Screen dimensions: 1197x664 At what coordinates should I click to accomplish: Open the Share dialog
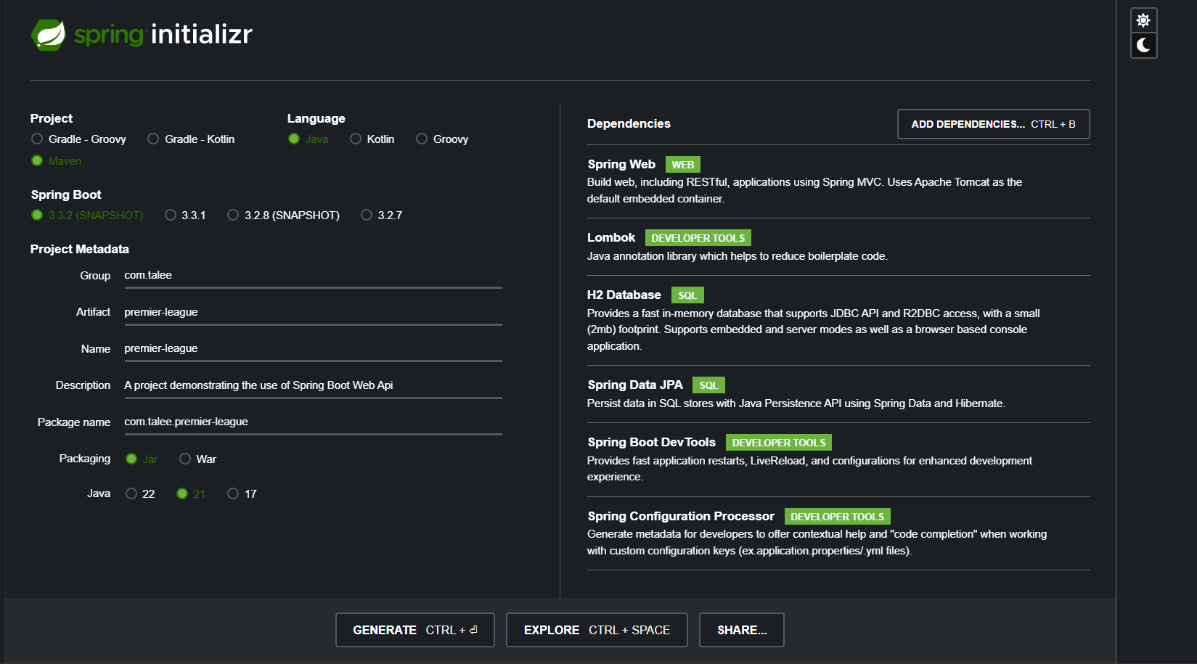click(742, 630)
